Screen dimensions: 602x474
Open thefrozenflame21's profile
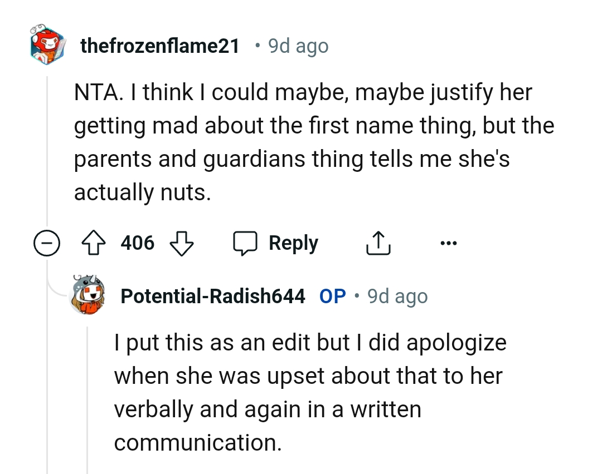[x=161, y=46]
